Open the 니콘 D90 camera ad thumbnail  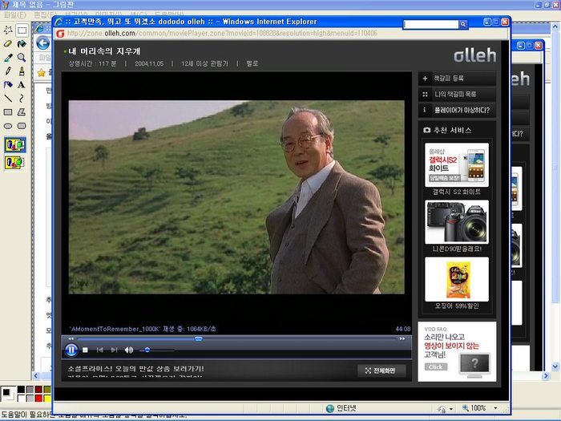(457, 222)
